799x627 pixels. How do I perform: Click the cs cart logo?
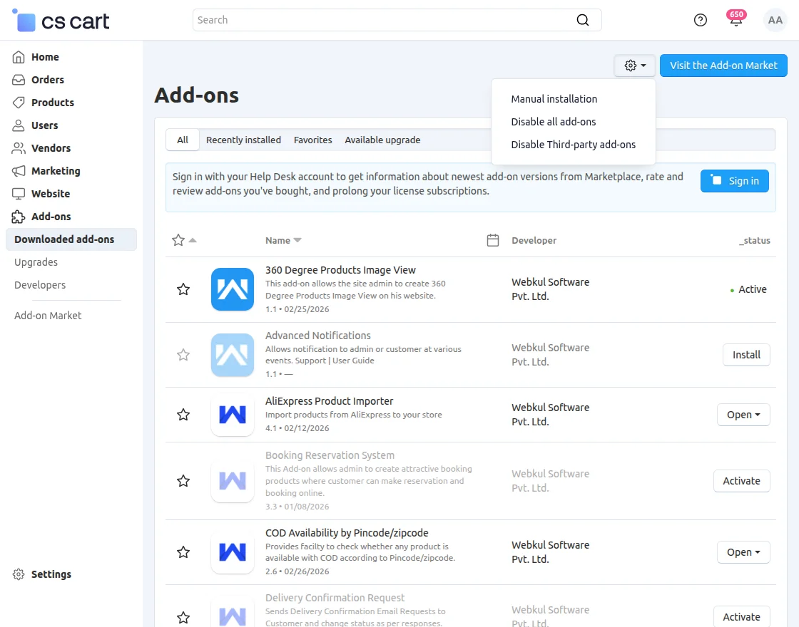(61, 21)
